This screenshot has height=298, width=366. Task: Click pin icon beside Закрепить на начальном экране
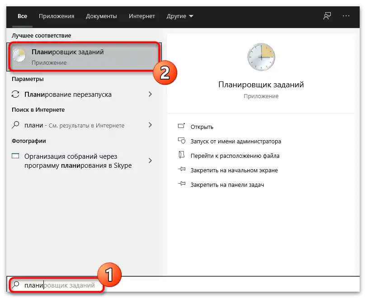click(182, 169)
